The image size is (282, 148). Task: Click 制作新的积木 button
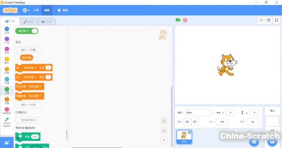coord(28,120)
